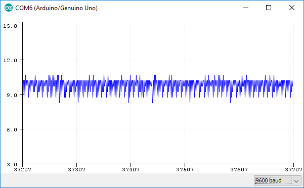
Task: Click the 37307 x-axis label
Action: coord(76,170)
